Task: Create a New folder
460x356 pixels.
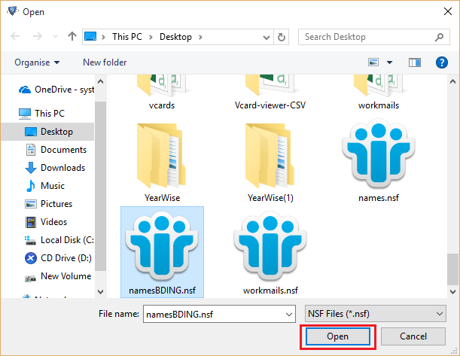Action: point(105,62)
